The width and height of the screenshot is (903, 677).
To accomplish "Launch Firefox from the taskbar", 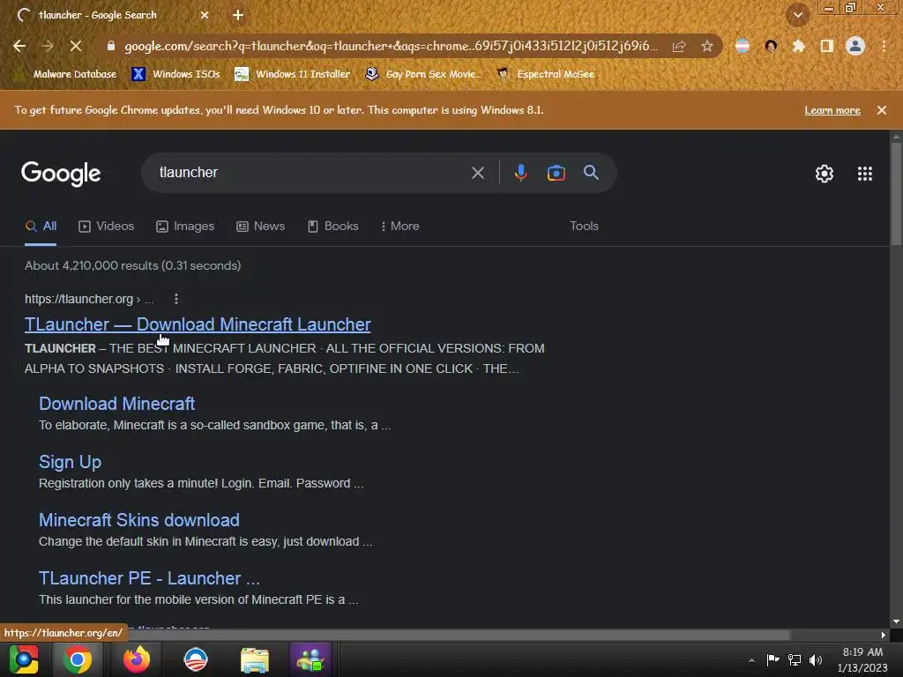I will pos(137,659).
